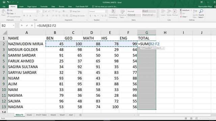This screenshot has height=121, width=216.
Task: Add a new sheet with plus icon
Action: pos(80,115)
